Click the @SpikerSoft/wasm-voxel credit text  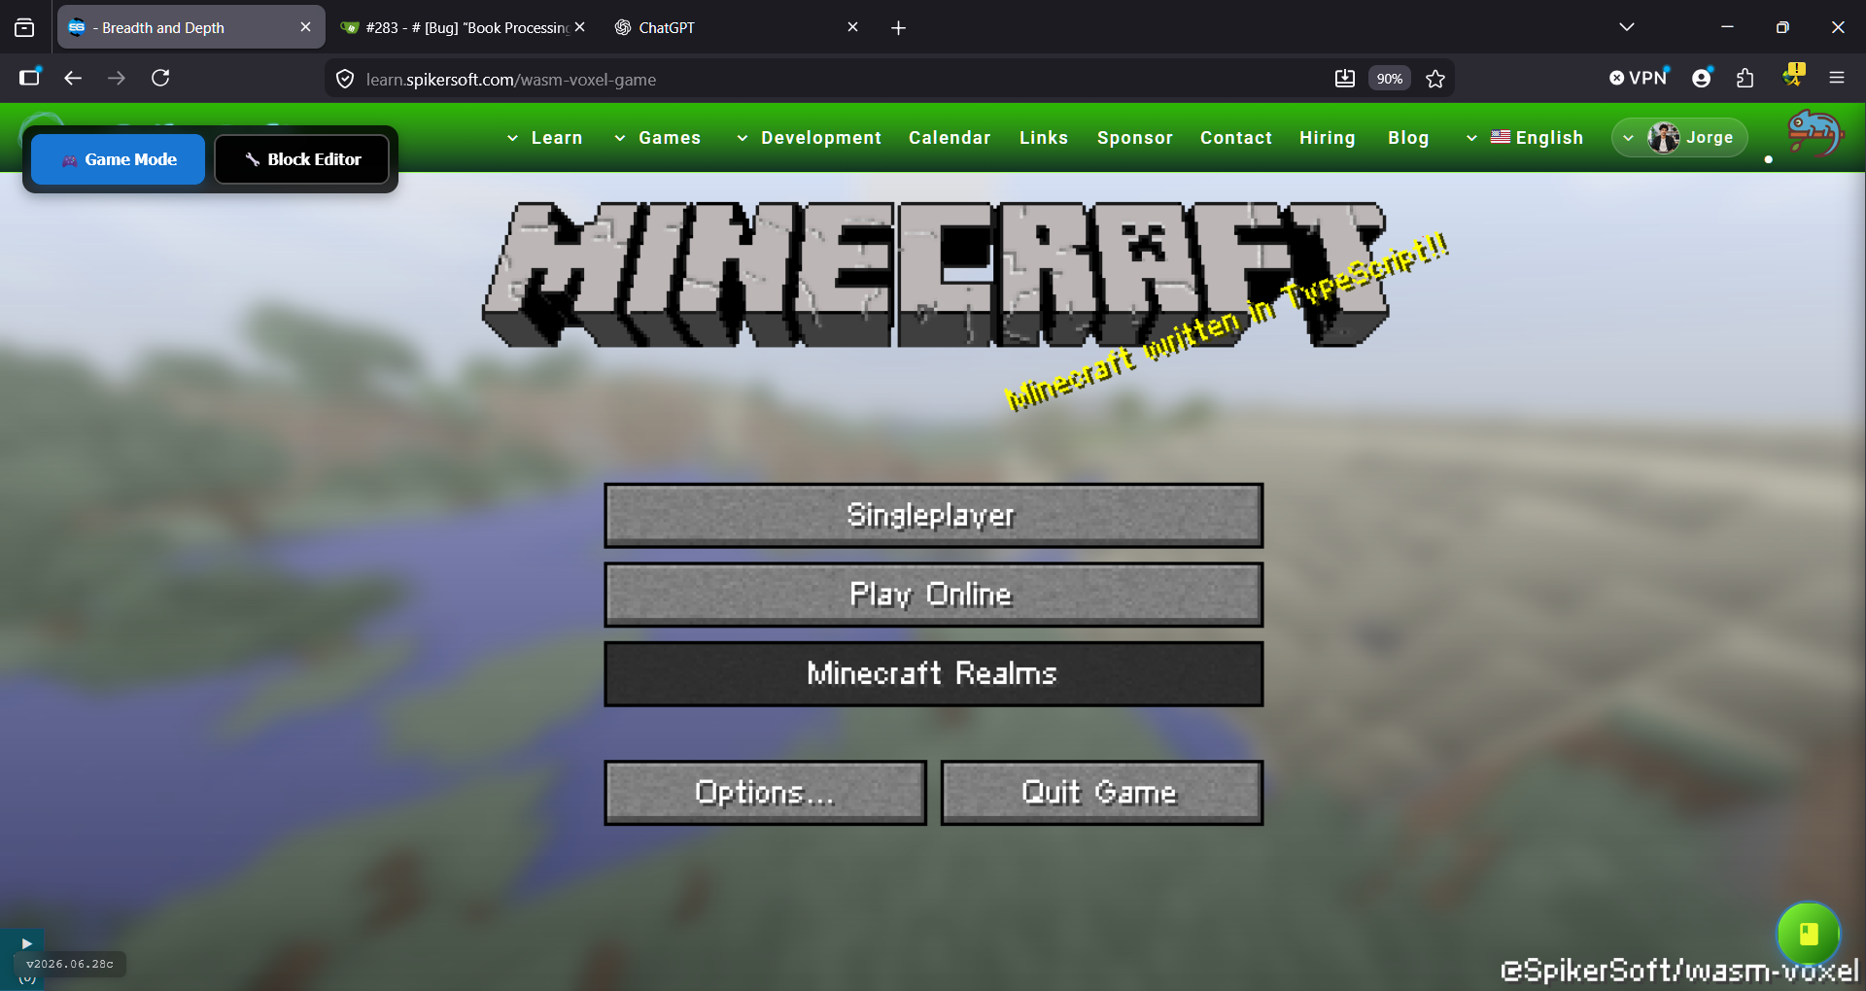click(x=1679, y=970)
